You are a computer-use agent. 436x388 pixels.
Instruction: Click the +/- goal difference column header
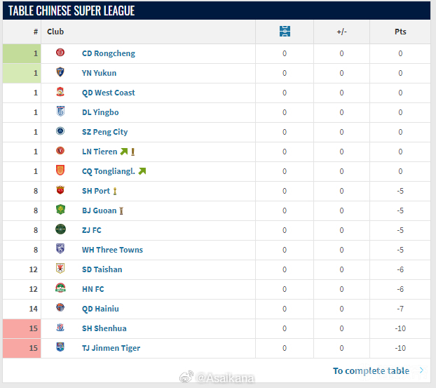tap(341, 32)
